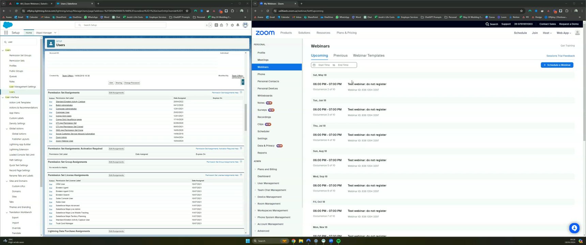The image size is (586, 245).
Task: Open Profiles in the setup tree
Action: [x=13, y=66]
